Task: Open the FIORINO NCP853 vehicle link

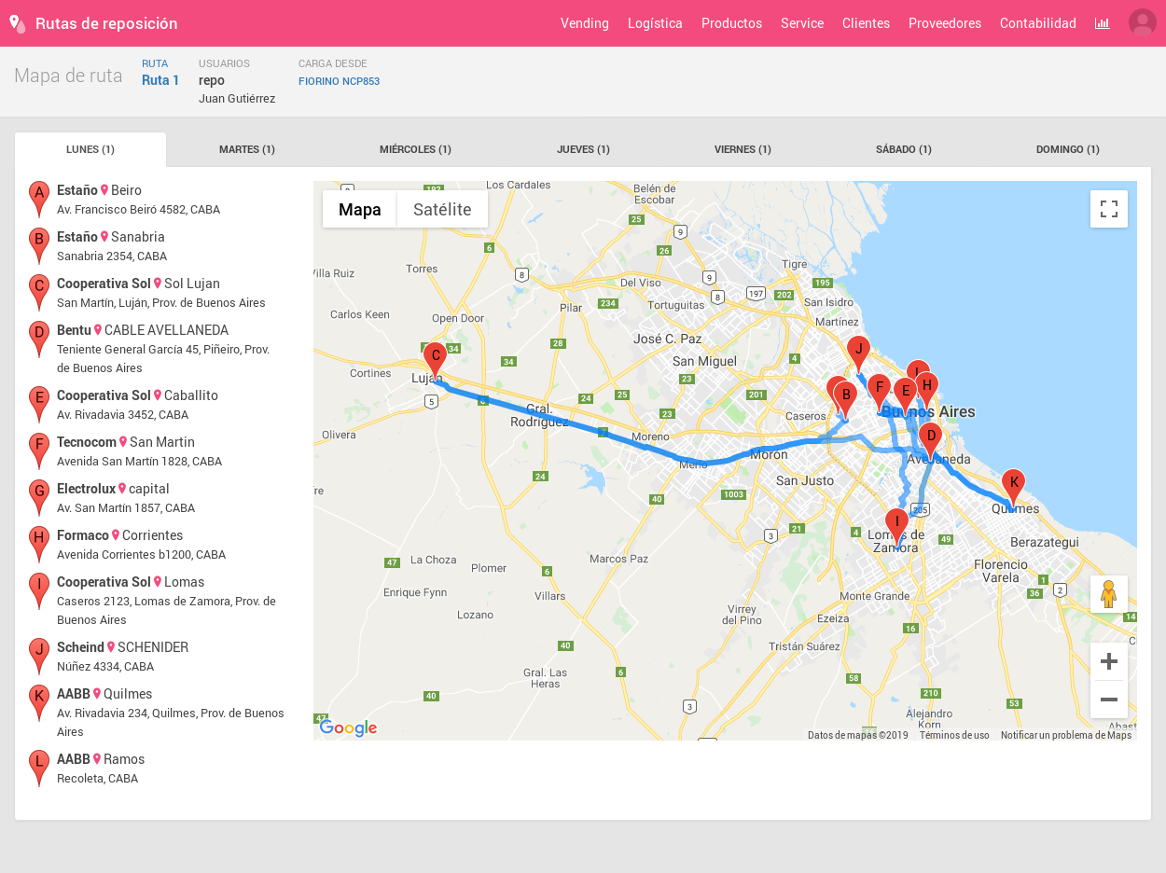Action: [x=339, y=81]
